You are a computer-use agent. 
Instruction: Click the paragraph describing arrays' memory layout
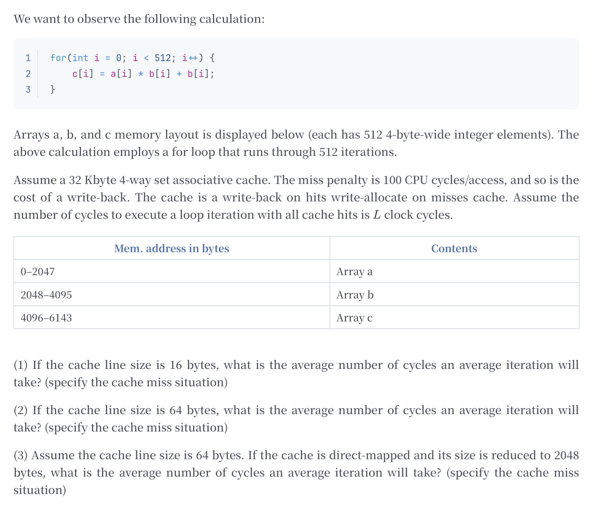coord(296,143)
